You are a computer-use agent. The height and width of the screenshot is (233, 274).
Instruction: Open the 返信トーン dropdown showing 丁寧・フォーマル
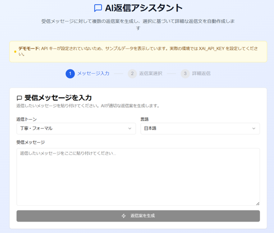[x=76, y=128]
